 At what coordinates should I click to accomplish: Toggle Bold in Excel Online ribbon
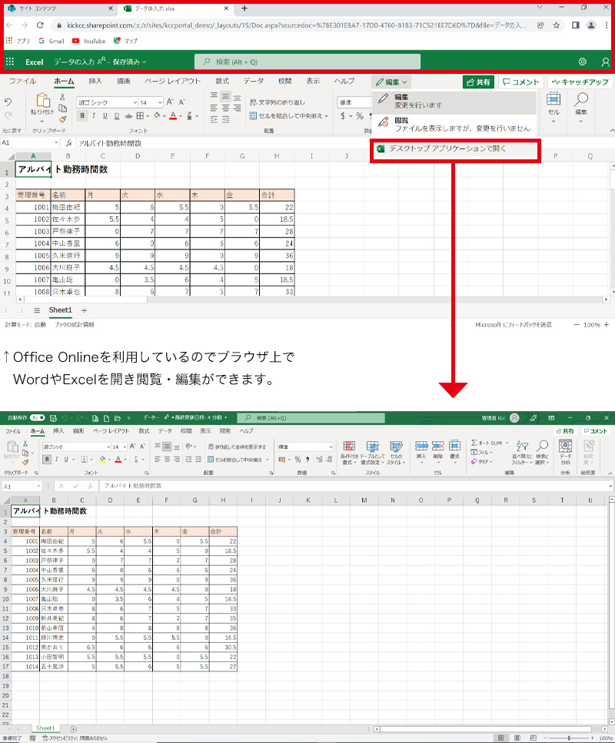pos(82,115)
